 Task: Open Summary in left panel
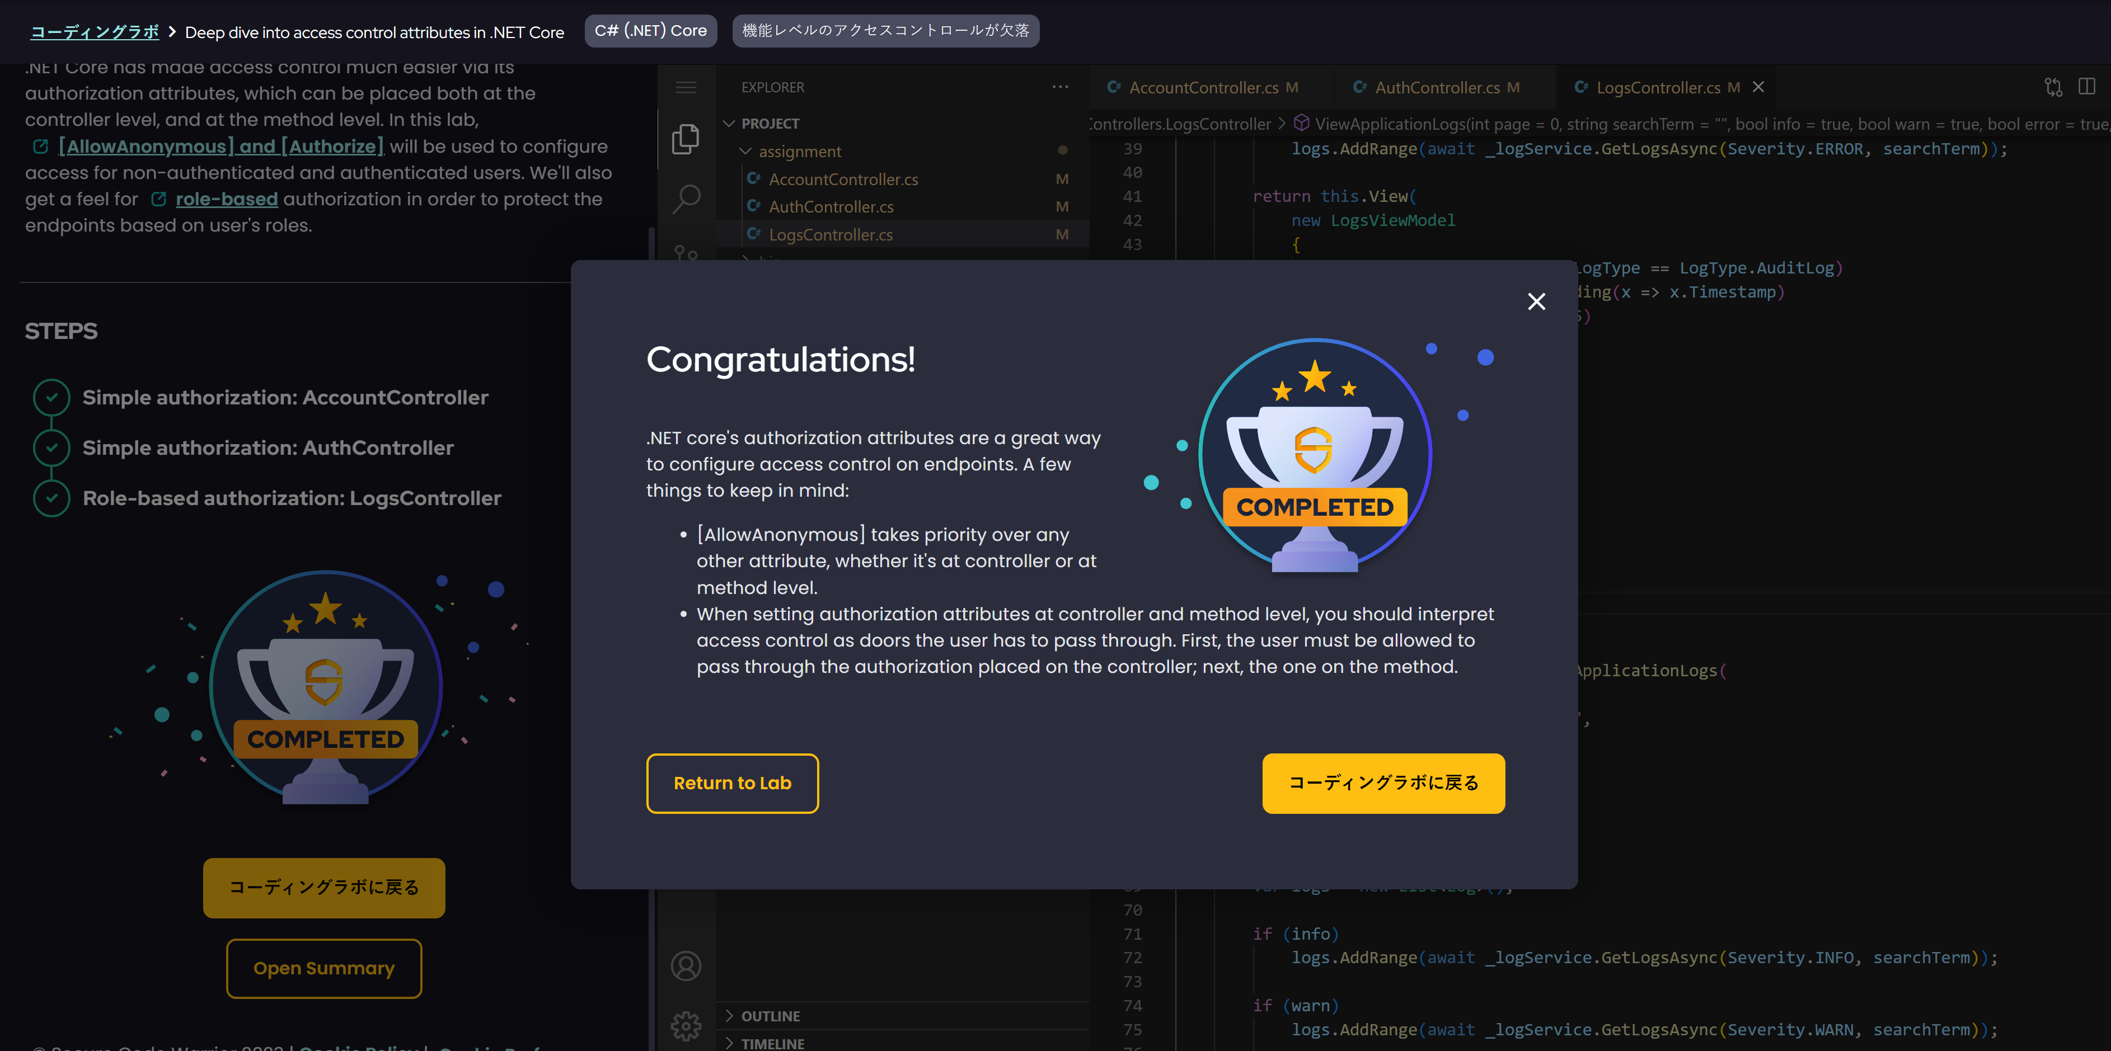coord(323,968)
